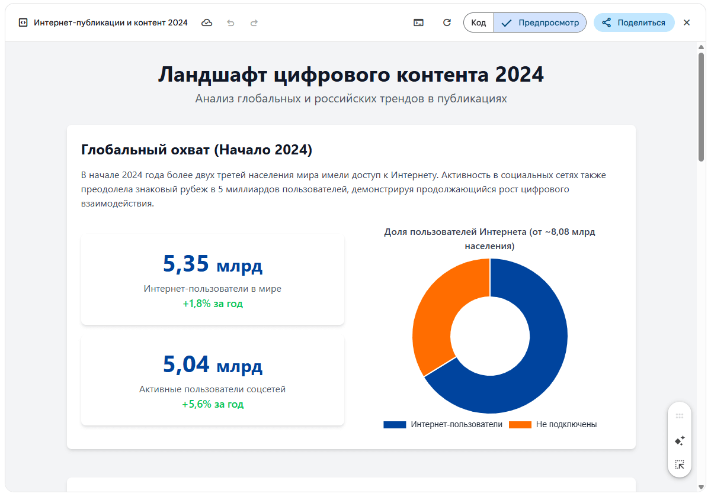The width and height of the screenshot is (711, 497).
Task: Switch to the Код view
Action: tap(479, 23)
